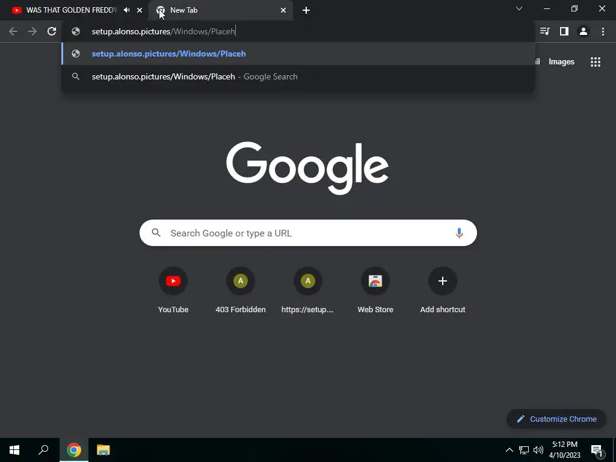Close the New Tab tab
The height and width of the screenshot is (462, 616).
283,10
